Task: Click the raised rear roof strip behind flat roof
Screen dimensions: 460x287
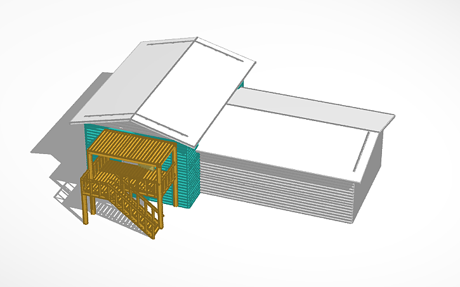Action: tap(311, 105)
